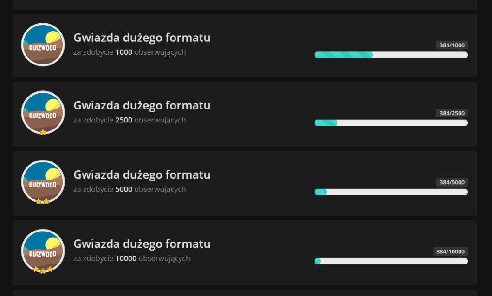Click the "384/1000" progress counter label
The height and width of the screenshot is (296, 492).
[x=452, y=45]
